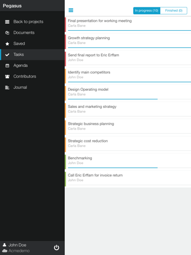Click the Acmedemo account label
The image size is (191, 255).
[19, 251]
